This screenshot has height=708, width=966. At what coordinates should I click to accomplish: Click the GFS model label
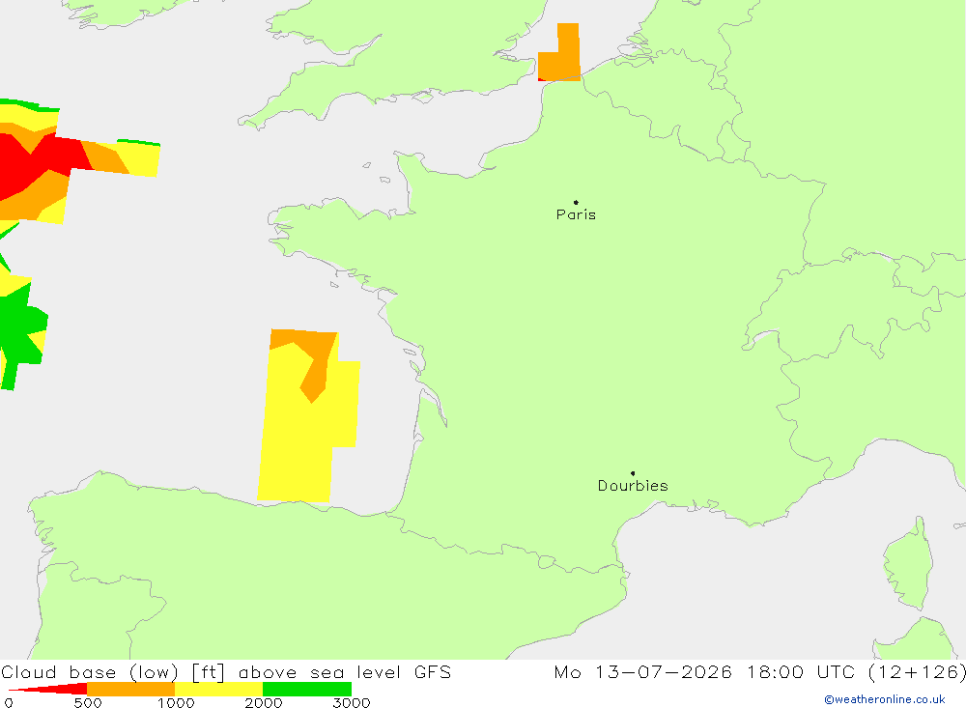pos(433,672)
